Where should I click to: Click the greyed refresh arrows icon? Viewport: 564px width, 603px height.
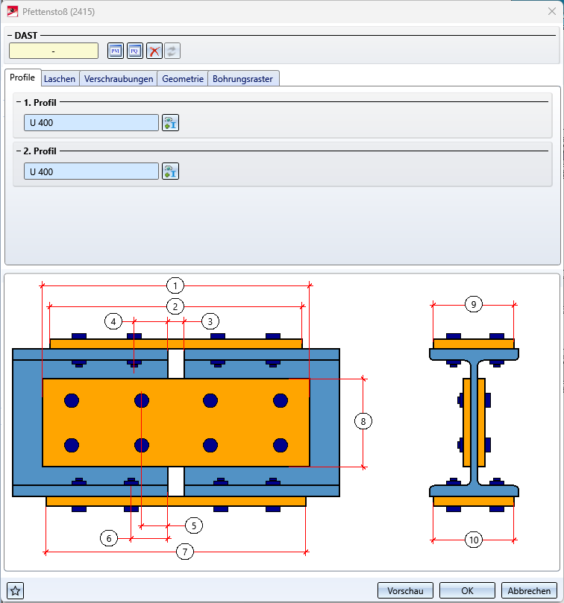(172, 51)
